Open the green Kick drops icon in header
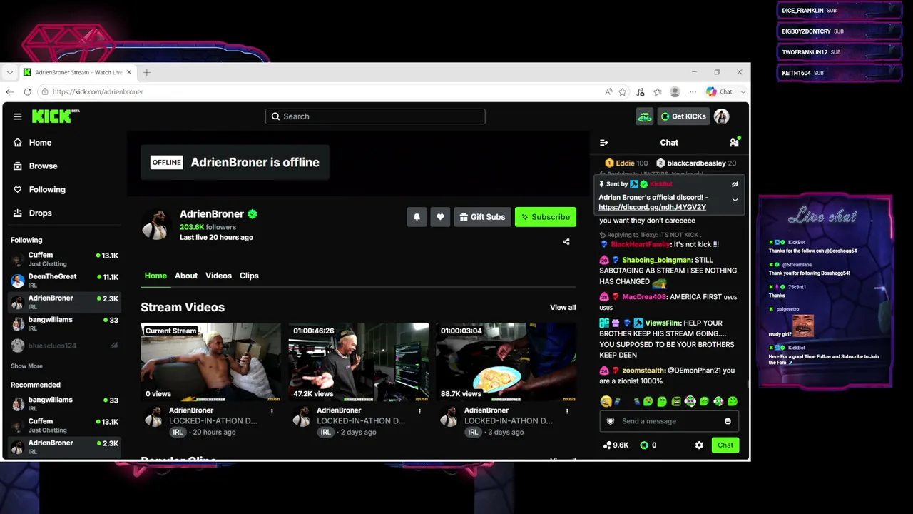Screen dimensions: 913x514 coord(644,116)
